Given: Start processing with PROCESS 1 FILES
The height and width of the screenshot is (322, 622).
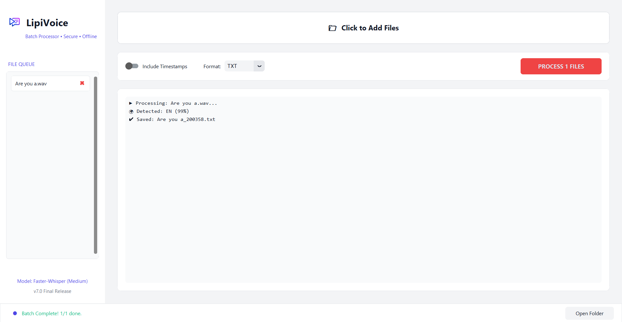Looking at the screenshot, I should 561,66.
